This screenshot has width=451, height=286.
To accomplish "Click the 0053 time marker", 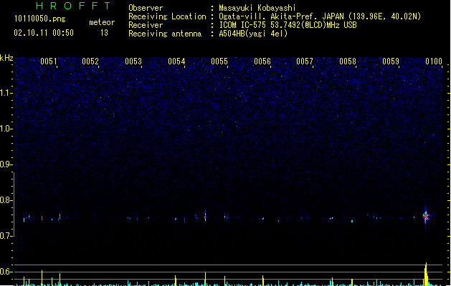I will point(133,61).
